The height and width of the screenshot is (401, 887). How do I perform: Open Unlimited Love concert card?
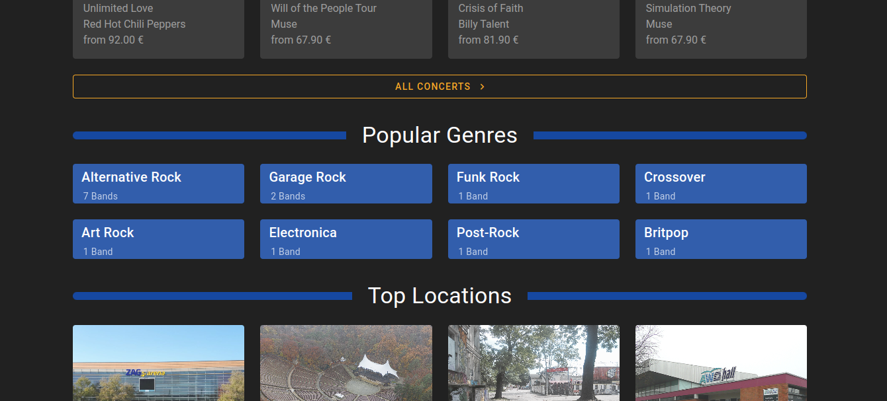point(158,26)
